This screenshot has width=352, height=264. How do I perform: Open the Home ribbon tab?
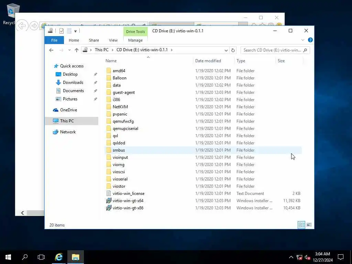(74, 40)
